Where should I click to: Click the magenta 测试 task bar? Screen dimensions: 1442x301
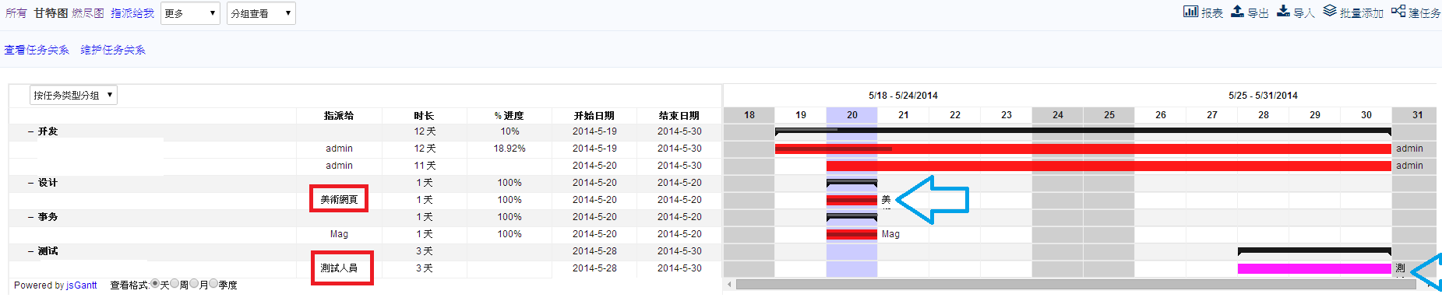[x=1314, y=268]
